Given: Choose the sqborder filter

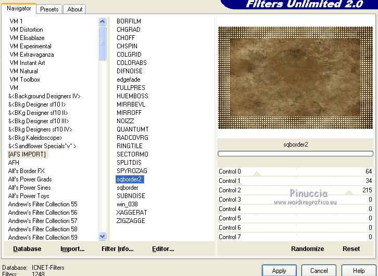Looking at the screenshot, I should click(127, 188).
